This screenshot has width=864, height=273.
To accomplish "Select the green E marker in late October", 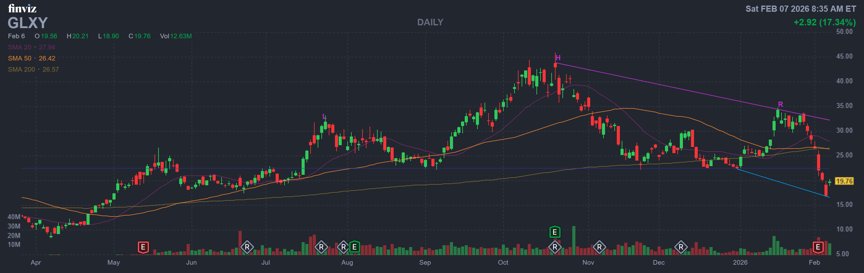I will pyautogui.click(x=554, y=232).
